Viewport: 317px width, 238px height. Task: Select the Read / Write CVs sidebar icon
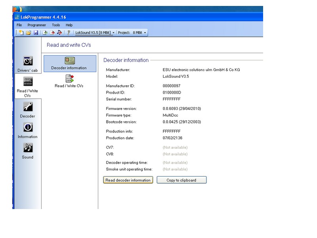[x=28, y=87]
